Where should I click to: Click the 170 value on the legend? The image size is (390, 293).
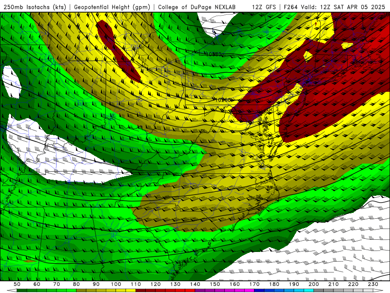click(254, 284)
